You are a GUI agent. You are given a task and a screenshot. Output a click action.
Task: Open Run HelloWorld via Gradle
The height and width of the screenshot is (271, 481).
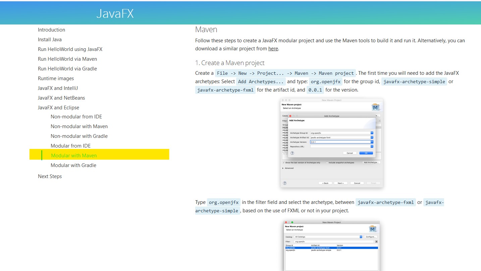pos(67,69)
